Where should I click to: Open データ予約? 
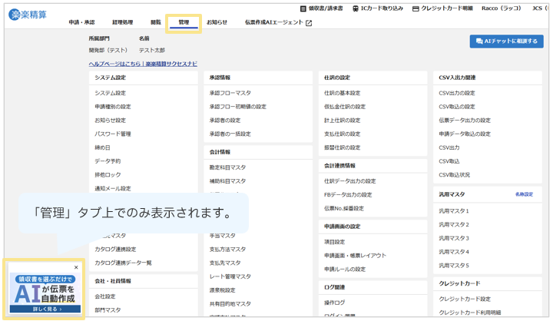(108, 161)
